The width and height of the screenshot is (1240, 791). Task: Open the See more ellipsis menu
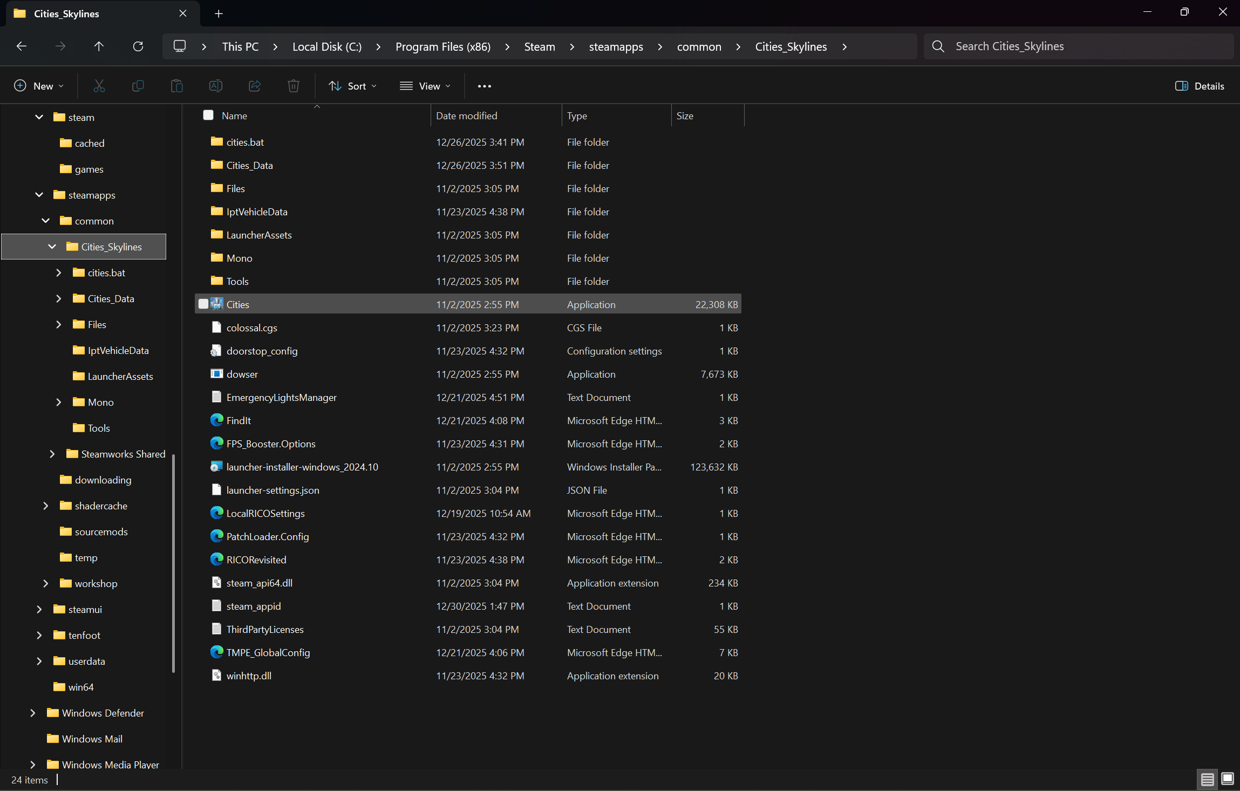485,86
